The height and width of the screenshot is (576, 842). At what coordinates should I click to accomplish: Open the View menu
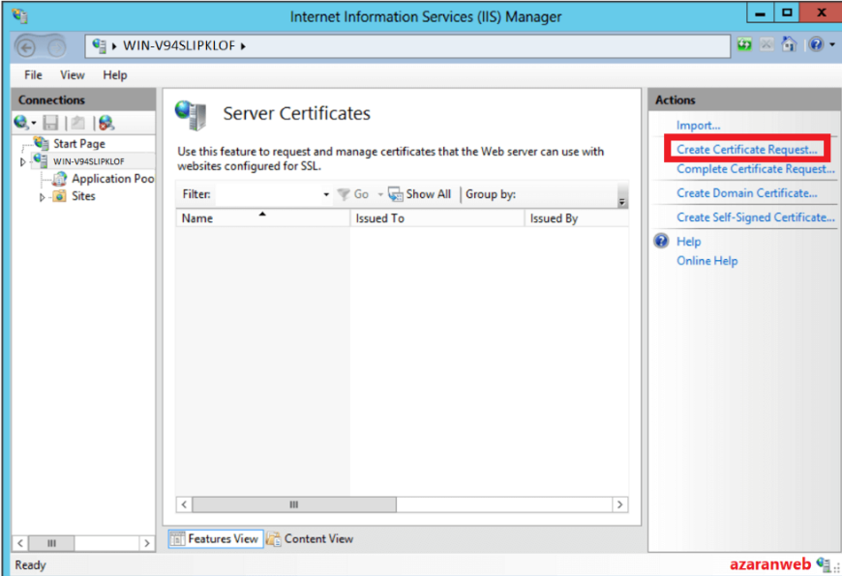(72, 75)
